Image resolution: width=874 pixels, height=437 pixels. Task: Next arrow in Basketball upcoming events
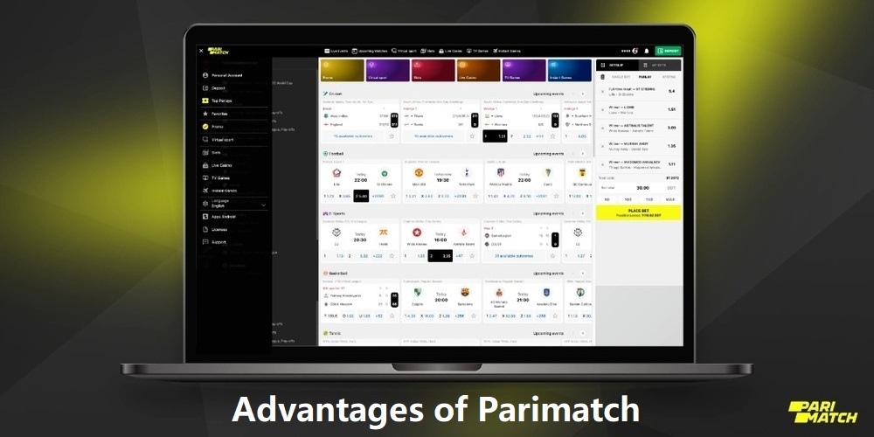582,274
